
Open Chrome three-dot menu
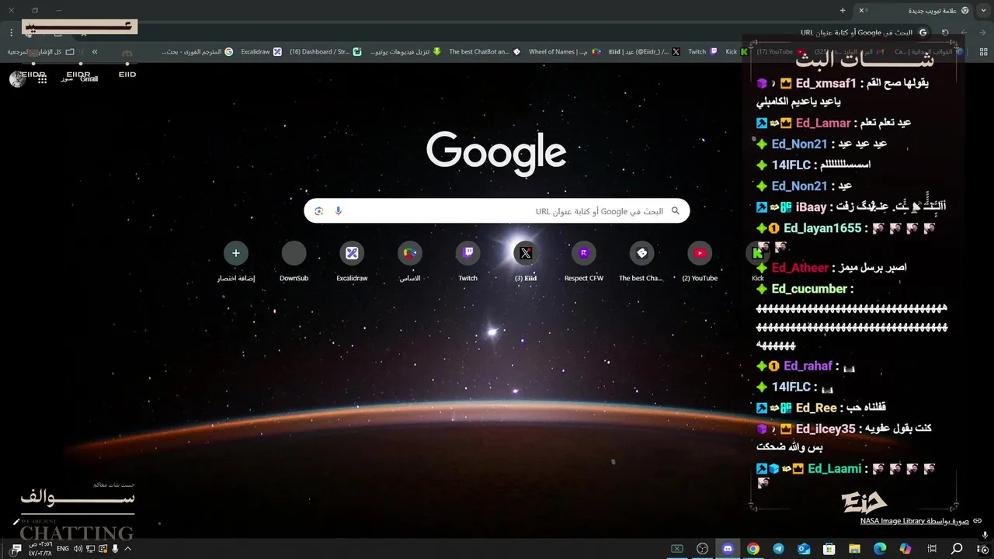(12, 33)
